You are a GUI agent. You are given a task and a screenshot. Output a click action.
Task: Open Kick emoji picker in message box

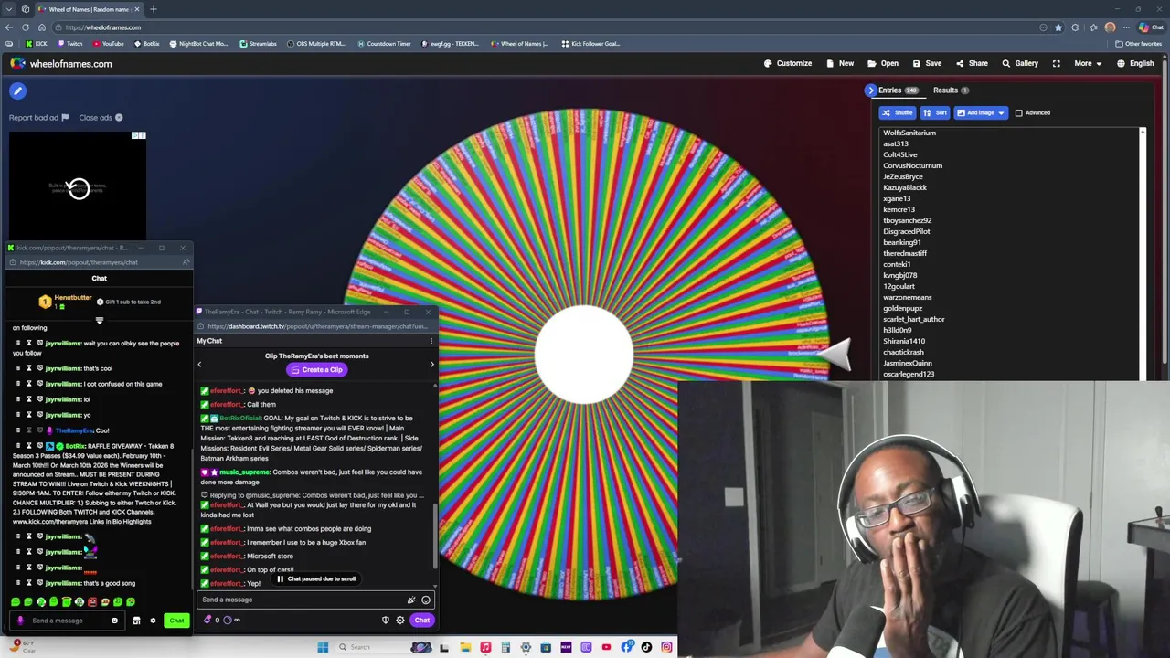click(114, 621)
